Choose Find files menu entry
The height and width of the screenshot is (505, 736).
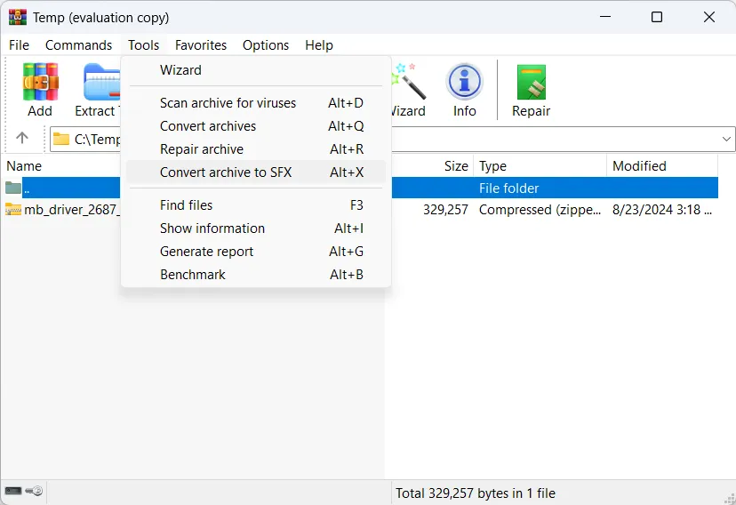pyautogui.click(x=256, y=205)
